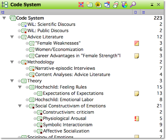Viewport: 166px width, 140px height.
Task: Collapse the root Code System node
Action: (x=4, y=18)
